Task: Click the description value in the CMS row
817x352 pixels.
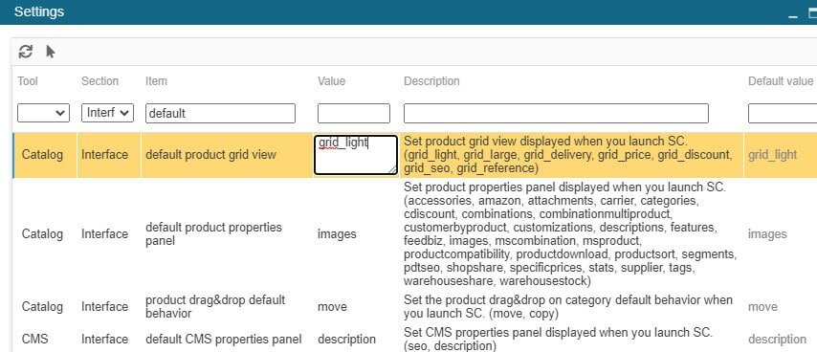Action: coord(346,339)
